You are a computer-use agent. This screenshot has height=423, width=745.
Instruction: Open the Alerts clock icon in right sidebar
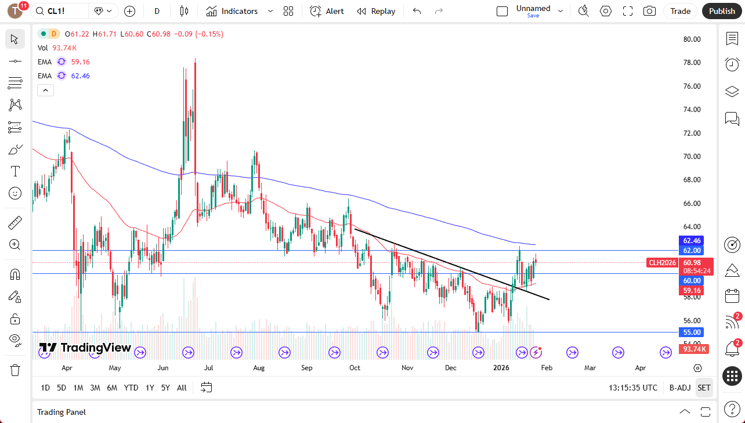[x=732, y=64]
